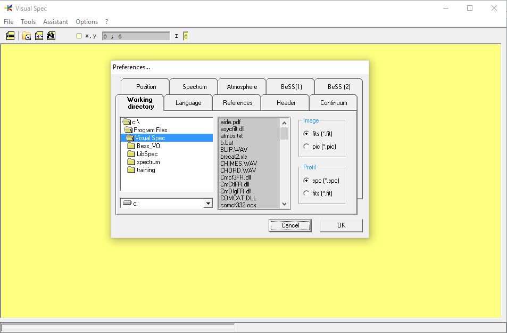Click the training folder icon

click(x=131, y=170)
